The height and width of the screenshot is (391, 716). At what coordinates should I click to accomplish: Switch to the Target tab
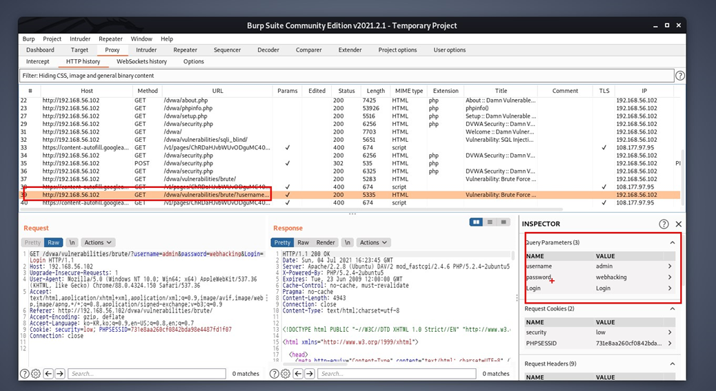click(x=79, y=50)
